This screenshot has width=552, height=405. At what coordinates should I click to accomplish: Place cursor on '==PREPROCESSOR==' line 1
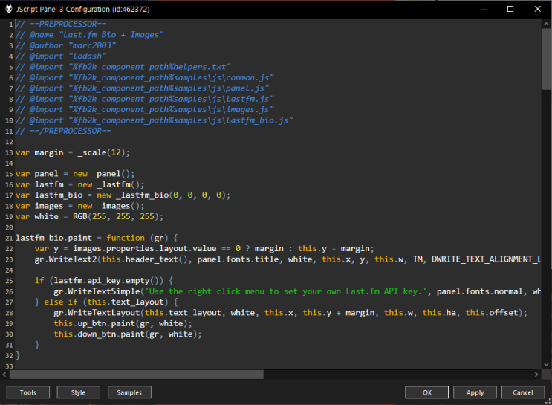pos(61,24)
